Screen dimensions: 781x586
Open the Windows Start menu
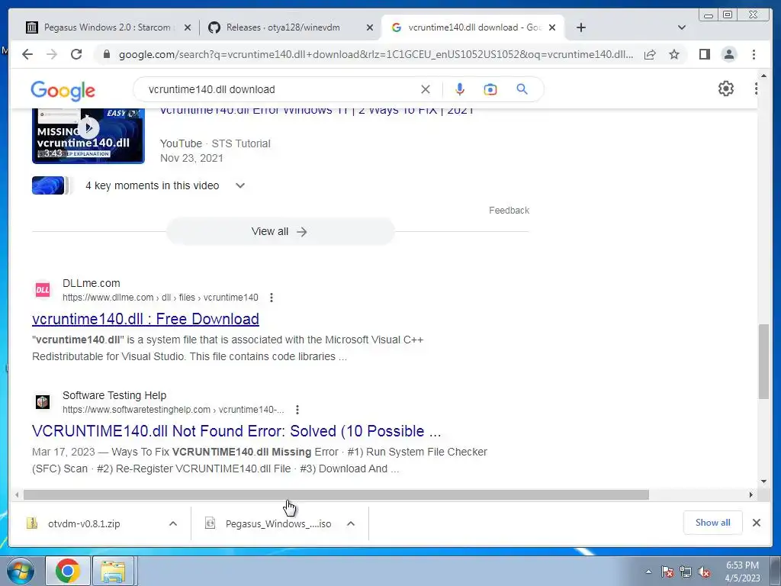point(21,571)
